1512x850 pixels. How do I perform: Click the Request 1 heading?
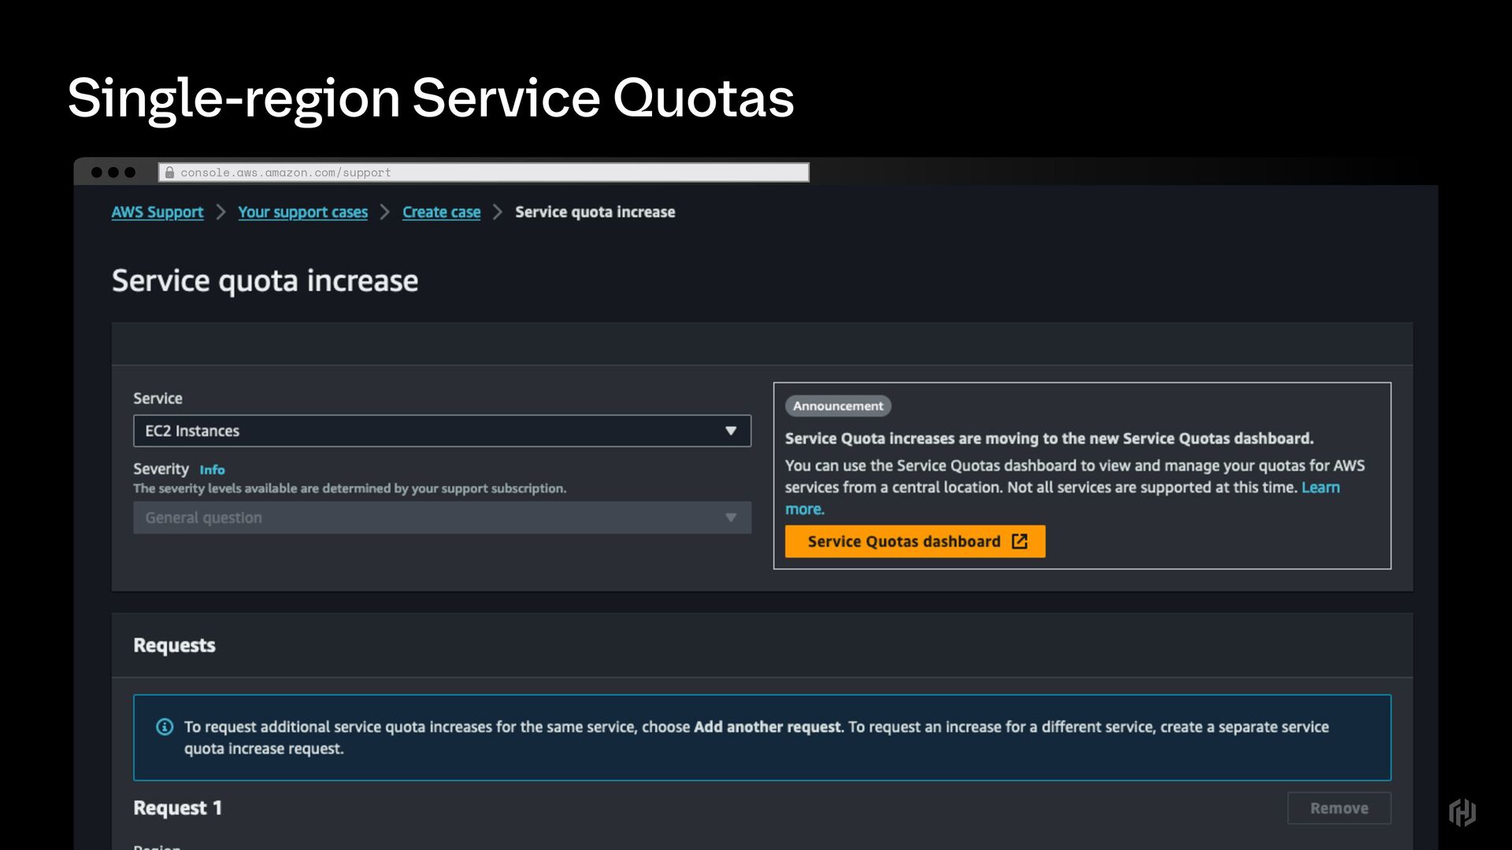tap(178, 808)
